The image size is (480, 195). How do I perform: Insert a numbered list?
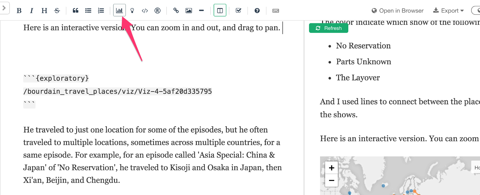coord(101,11)
